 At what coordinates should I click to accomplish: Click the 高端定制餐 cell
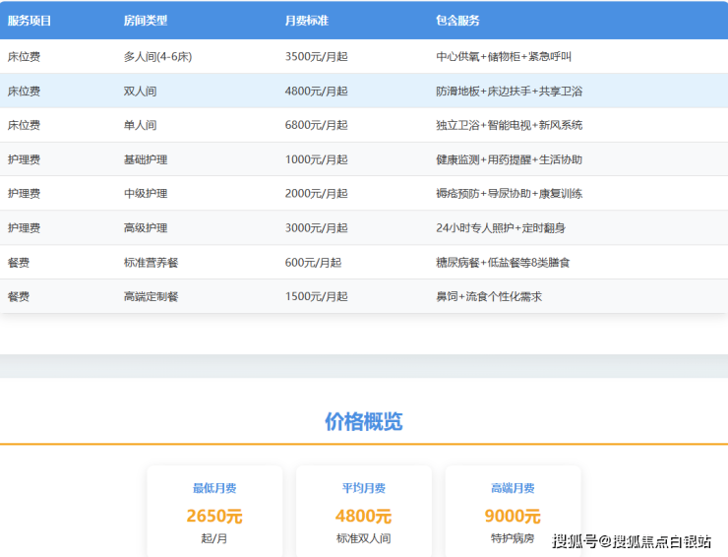point(151,296)
